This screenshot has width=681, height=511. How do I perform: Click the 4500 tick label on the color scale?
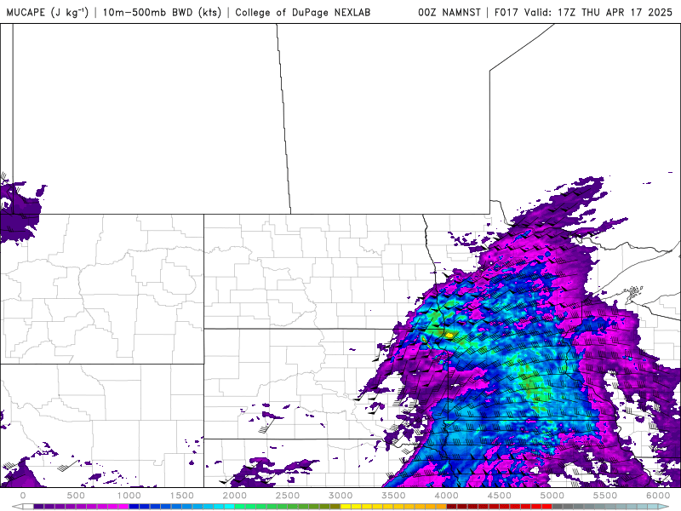(x=500, y=496)
